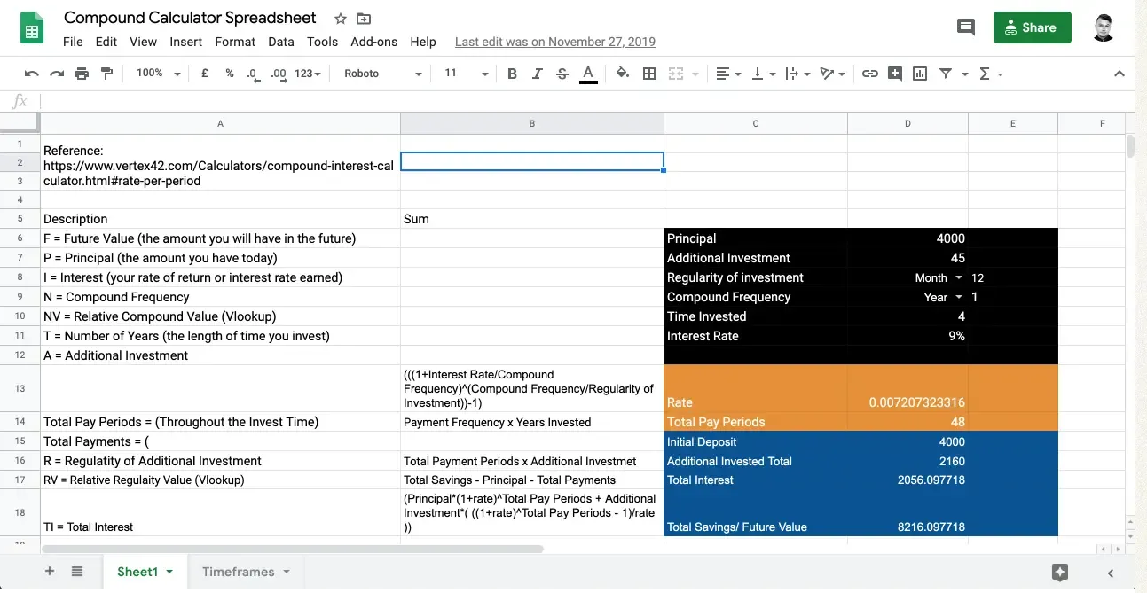Open the Format menu

(x=234, y=42)
